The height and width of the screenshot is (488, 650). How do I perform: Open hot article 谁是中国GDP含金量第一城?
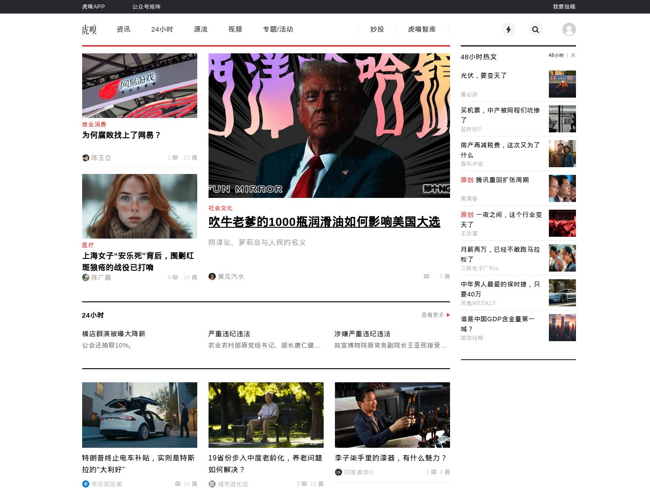click(498, 324)
